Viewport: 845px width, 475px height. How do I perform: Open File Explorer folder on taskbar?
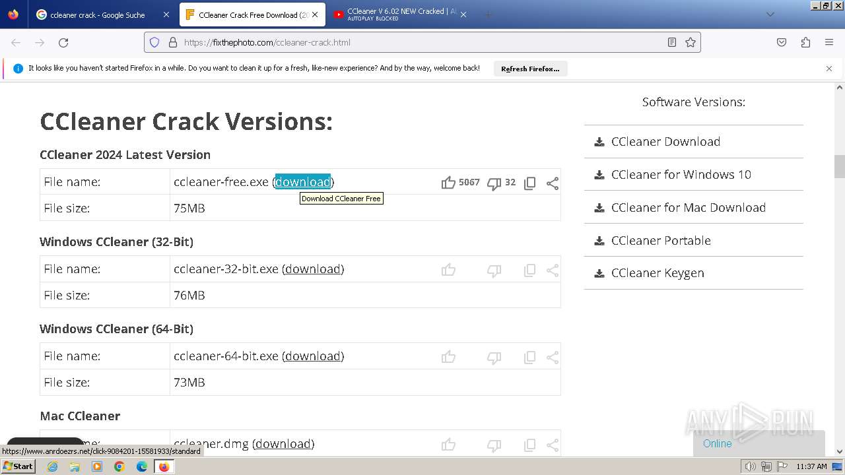pos(75,466)
